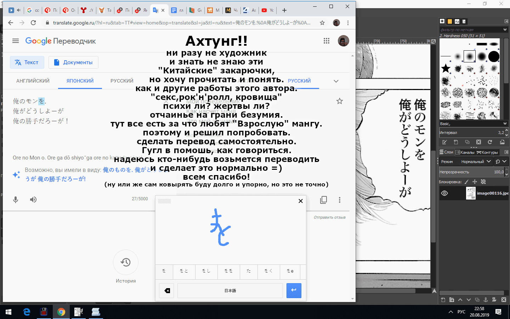Show hidden system tray icons
The image size is (510, 319).
(x=450, y=312)
